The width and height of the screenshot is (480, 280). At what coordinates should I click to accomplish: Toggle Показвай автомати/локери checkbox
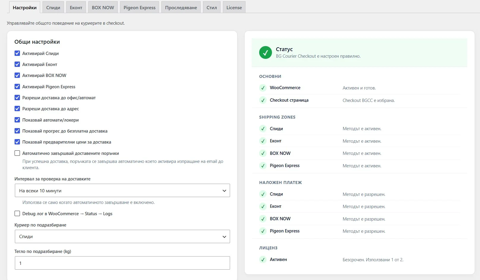pyautogui.click(x=17, y=120)
